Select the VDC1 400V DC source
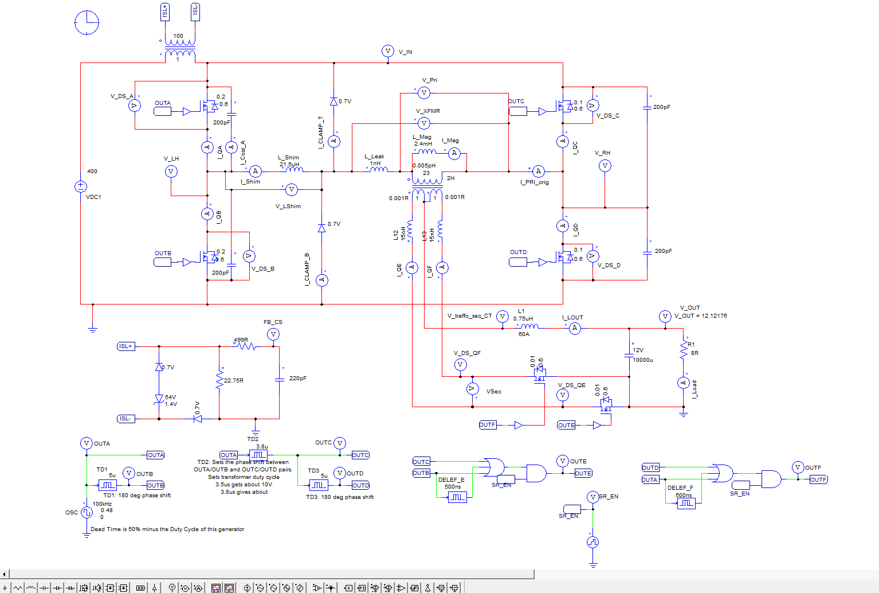The width and height of the screenshot is (879, 593). pos(81,186)
